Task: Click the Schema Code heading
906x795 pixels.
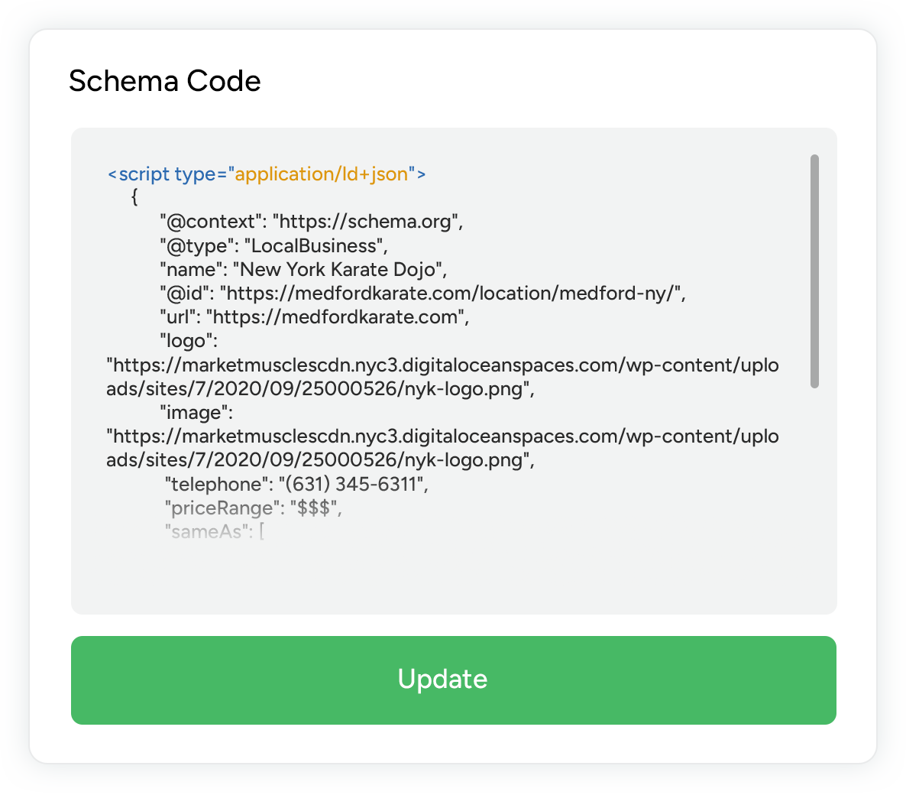Action: click(165, 81)
